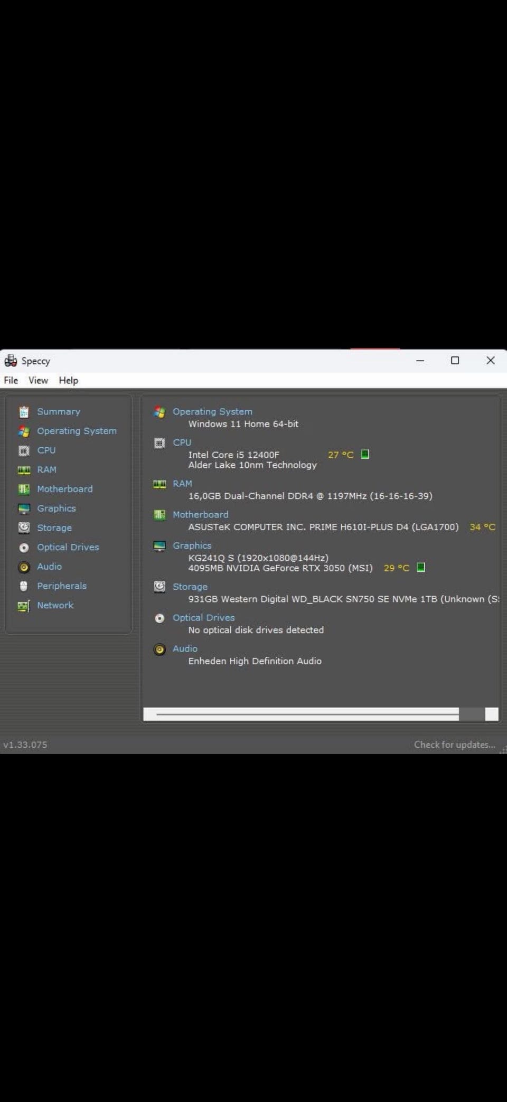This screenshot has height=1102, width=507.
Task: Click Intel Core i5 12400F text
Action: [233, 455]
